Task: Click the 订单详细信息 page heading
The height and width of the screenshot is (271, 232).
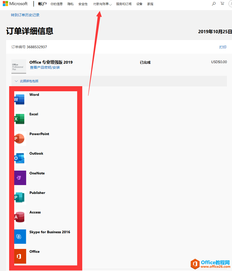Action: coord(30,31)
